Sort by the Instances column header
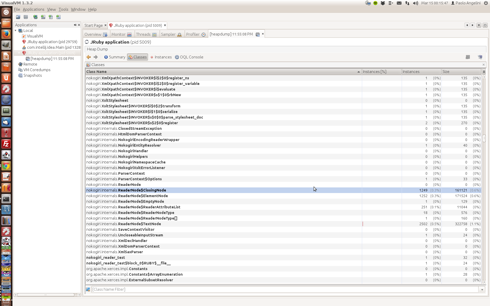Screen dimensions: 490x306 click(421, 72)
